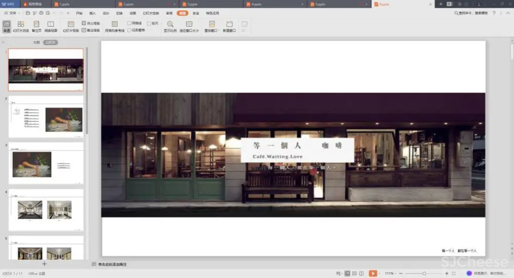Image resolution: width=514 pixels, height=278 pixels.
Task: Click the New Window icon (新建窗口)
Action: [x=229, y=26]
